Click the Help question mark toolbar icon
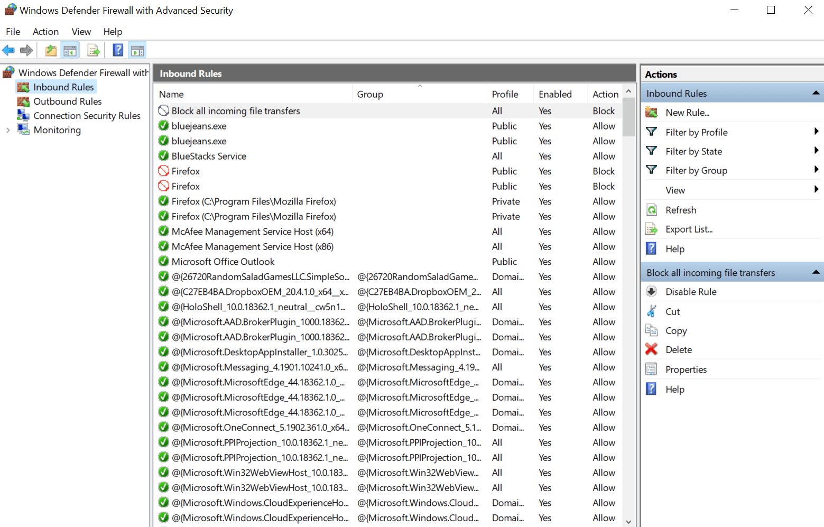Viewport: 824px width, 527px height. pos(118,50)
